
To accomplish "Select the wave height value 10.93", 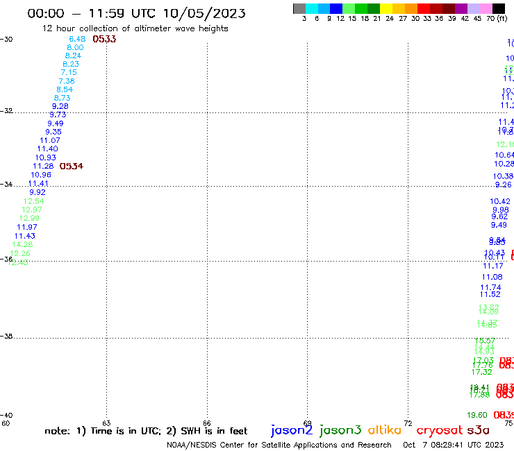I will 46,158.
